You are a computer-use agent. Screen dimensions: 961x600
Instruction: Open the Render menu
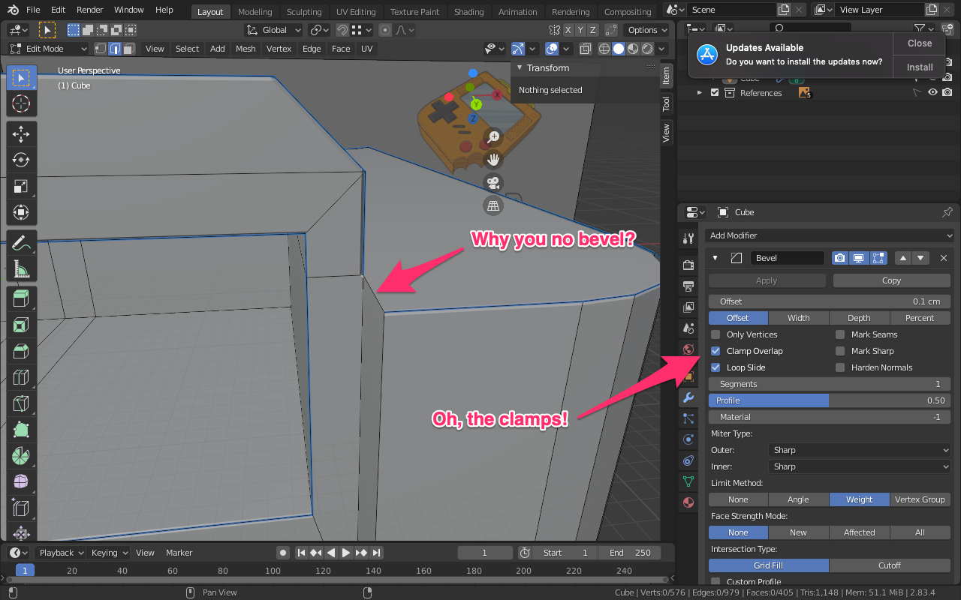coord(89,9)
